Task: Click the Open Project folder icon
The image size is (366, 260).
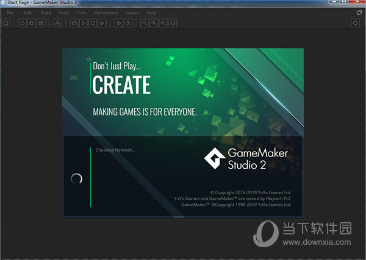Action: pos(32,23)
